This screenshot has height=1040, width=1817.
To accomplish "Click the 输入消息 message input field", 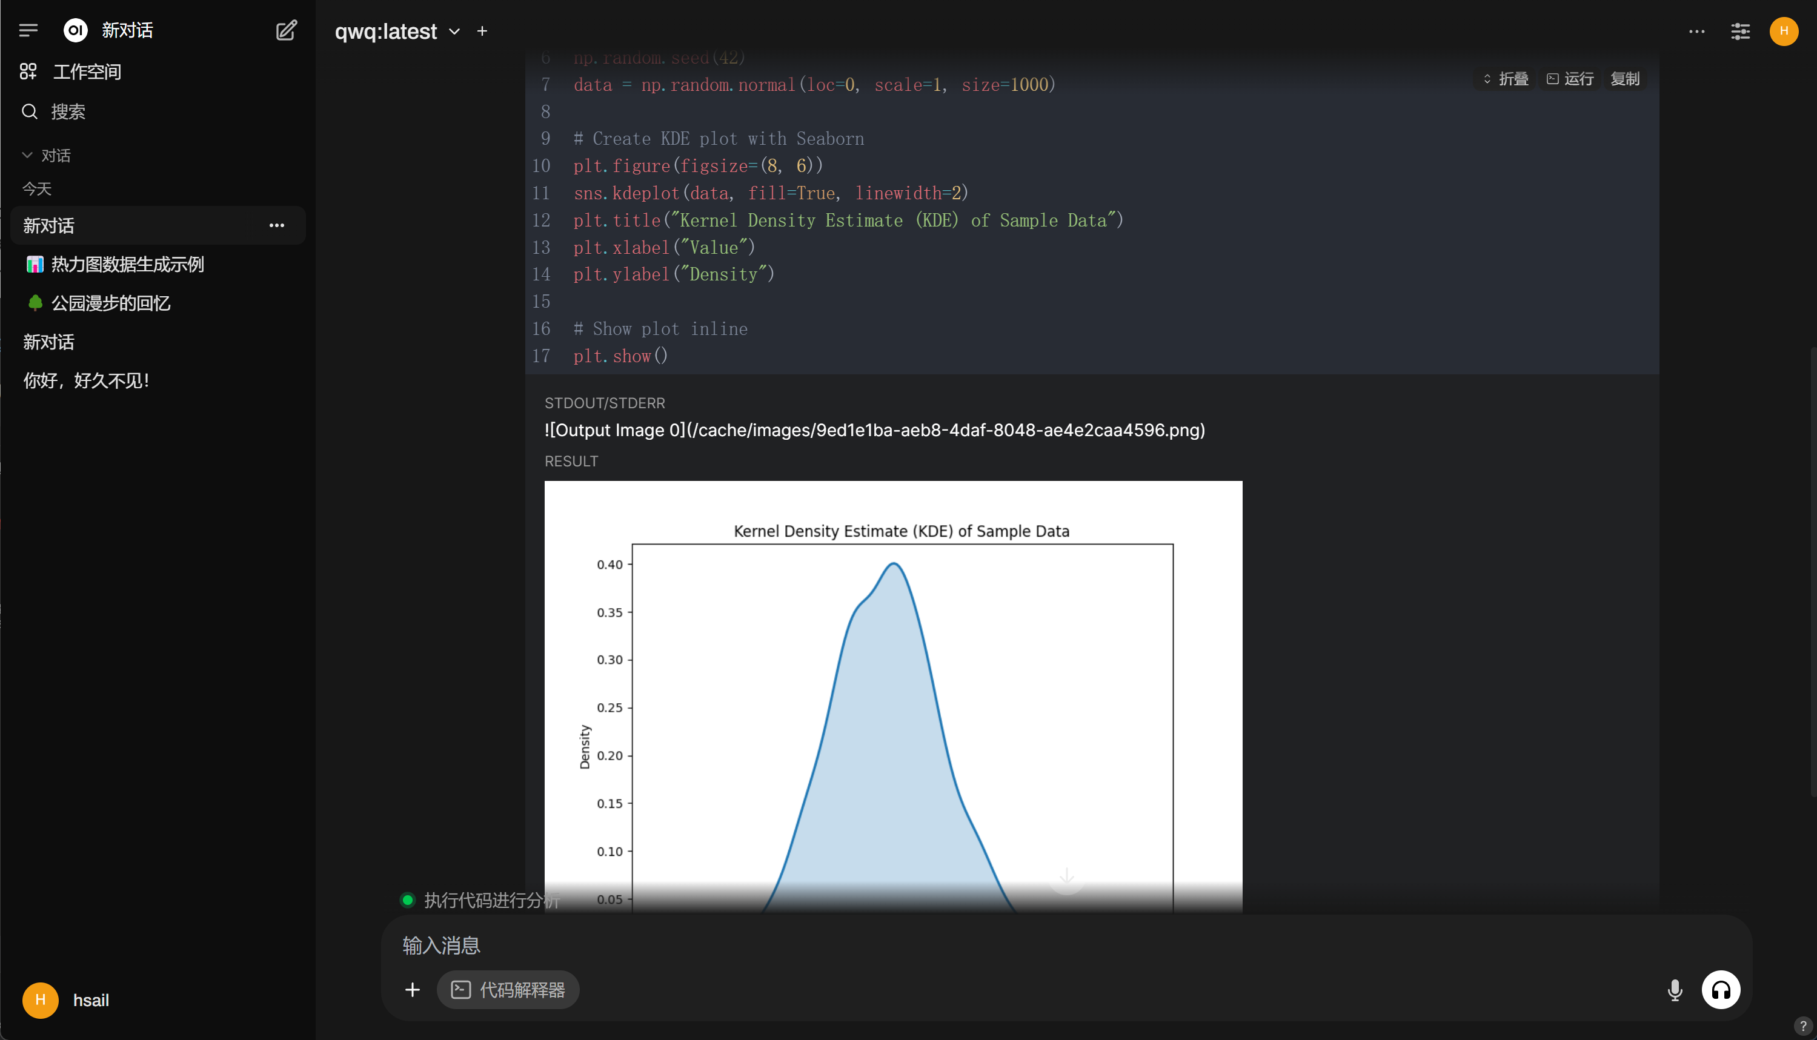I will [1065, 946].
